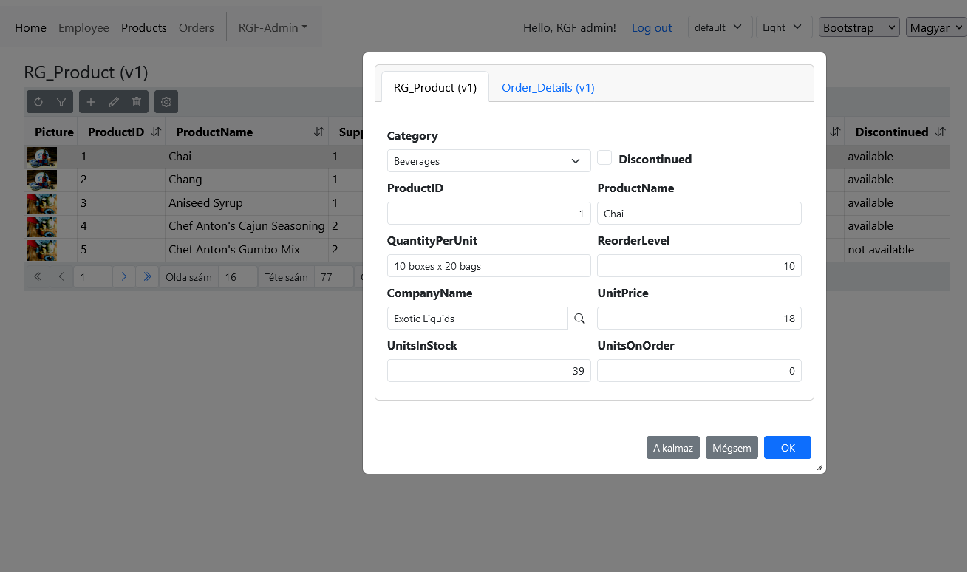This screenshot has width=968, height=572.
Task: Go to the next page arrow
Action: 124,277
